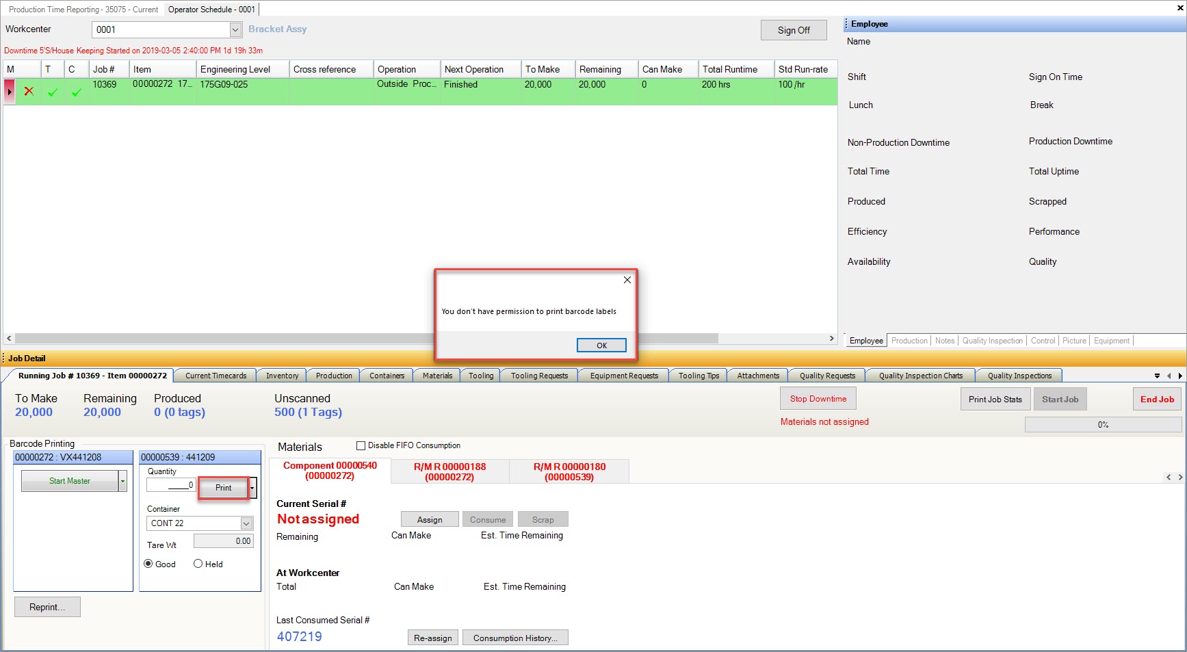The width and height of the screenshot is (1187, 652).
Task: Click the Bracket Assy workcenter label
Action: point(277,29)
